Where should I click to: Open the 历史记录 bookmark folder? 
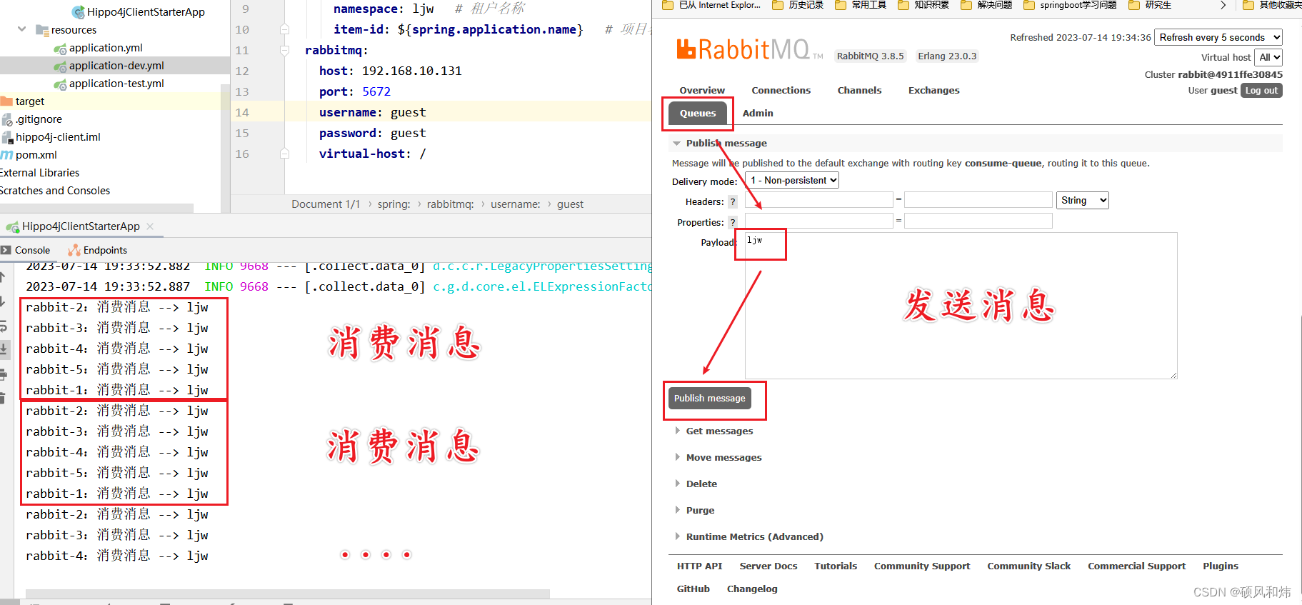798,5
